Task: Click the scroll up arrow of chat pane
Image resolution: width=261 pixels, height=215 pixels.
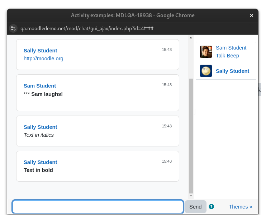Action: [x=191, y=38]
